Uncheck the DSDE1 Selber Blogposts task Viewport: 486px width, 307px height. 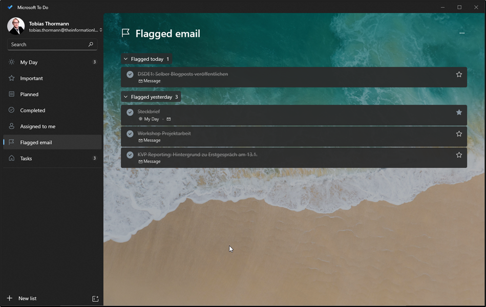pos(130,74)
